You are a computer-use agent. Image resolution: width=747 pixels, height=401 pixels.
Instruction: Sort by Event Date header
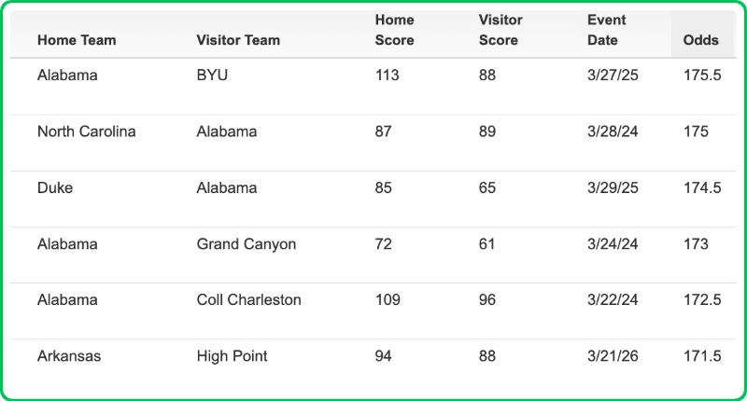pos(606,30)
